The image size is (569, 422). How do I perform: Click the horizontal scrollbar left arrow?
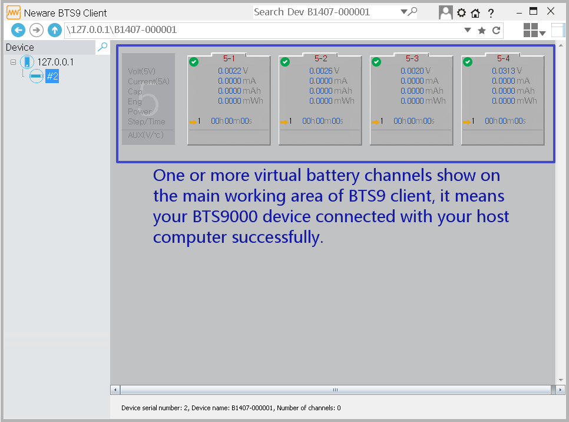click(x=115, y=390)
